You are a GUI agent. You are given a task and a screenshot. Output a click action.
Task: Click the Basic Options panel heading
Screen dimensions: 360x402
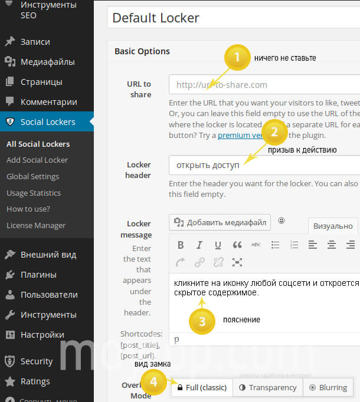[x=142, y=51]
